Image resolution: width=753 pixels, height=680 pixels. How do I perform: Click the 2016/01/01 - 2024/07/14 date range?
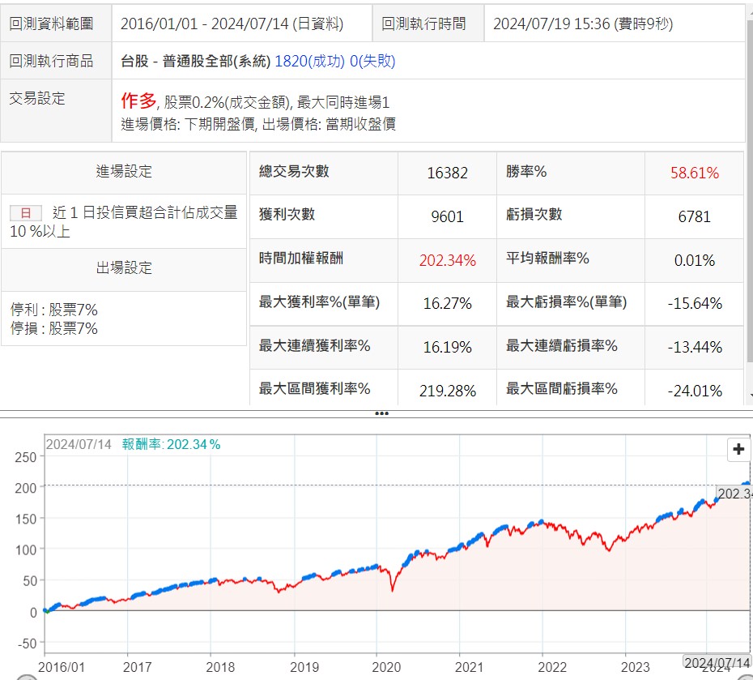[x=232, y=24]
